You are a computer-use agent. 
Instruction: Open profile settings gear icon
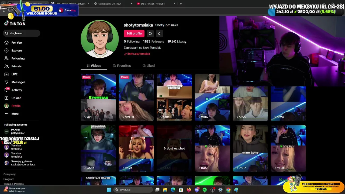tap(150, 33)
